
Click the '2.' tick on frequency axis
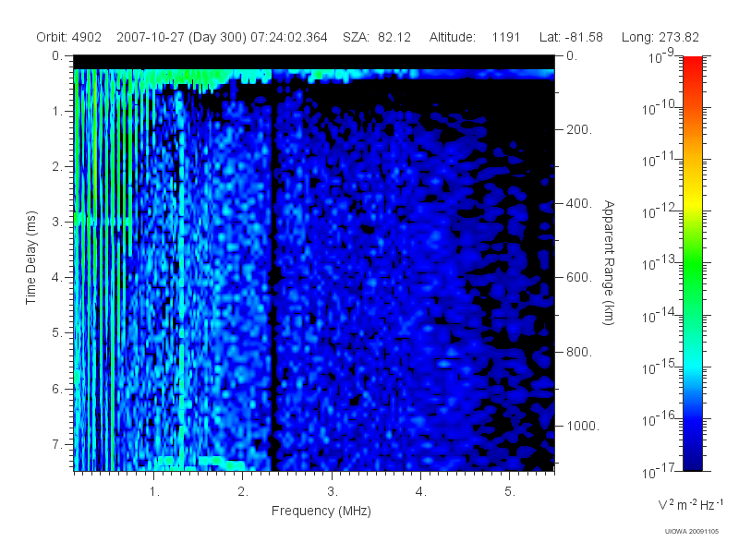243,492
